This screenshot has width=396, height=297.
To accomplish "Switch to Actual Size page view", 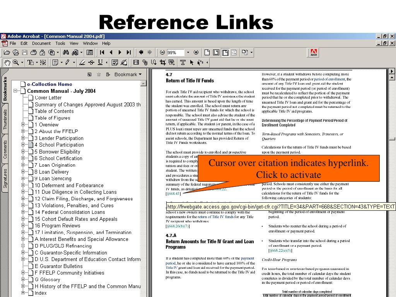I will [207, 53].
